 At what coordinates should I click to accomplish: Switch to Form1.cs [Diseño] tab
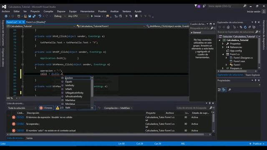[36, 22]
